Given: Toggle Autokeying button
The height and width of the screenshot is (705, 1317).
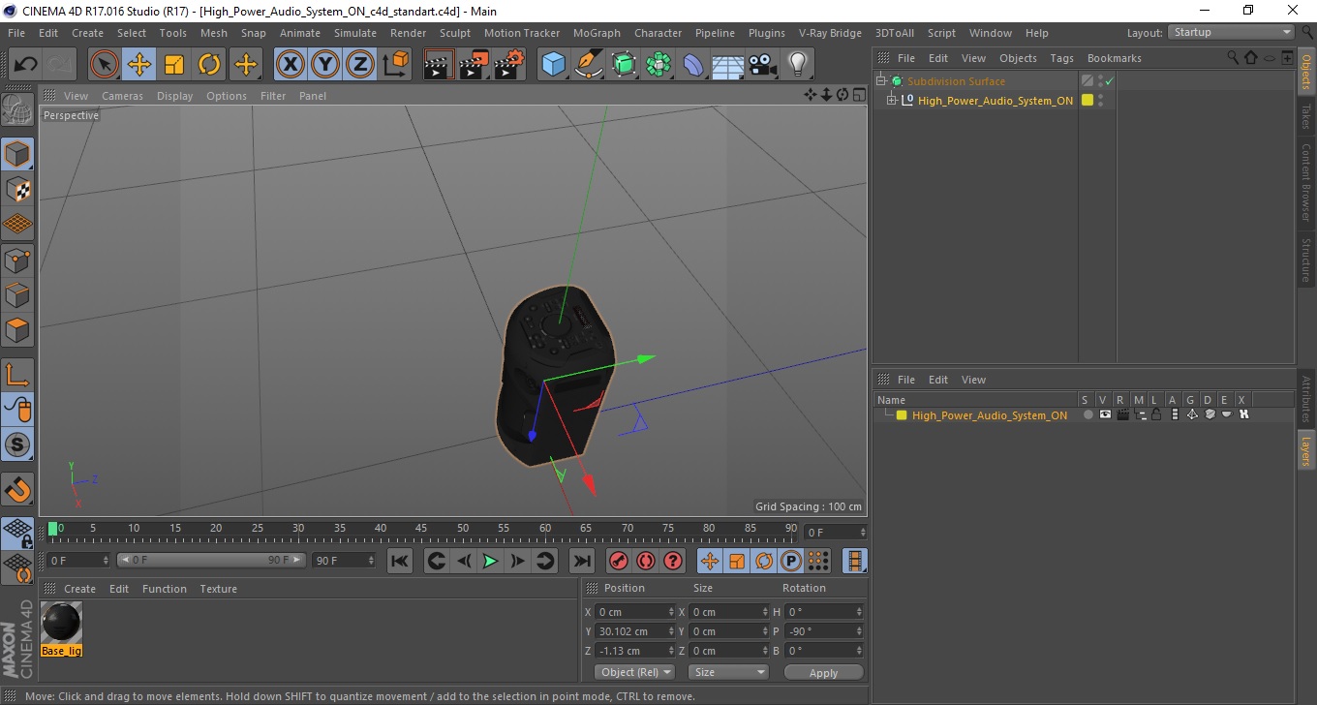Looking at the screenshot, I should click(x=646, y=561).
